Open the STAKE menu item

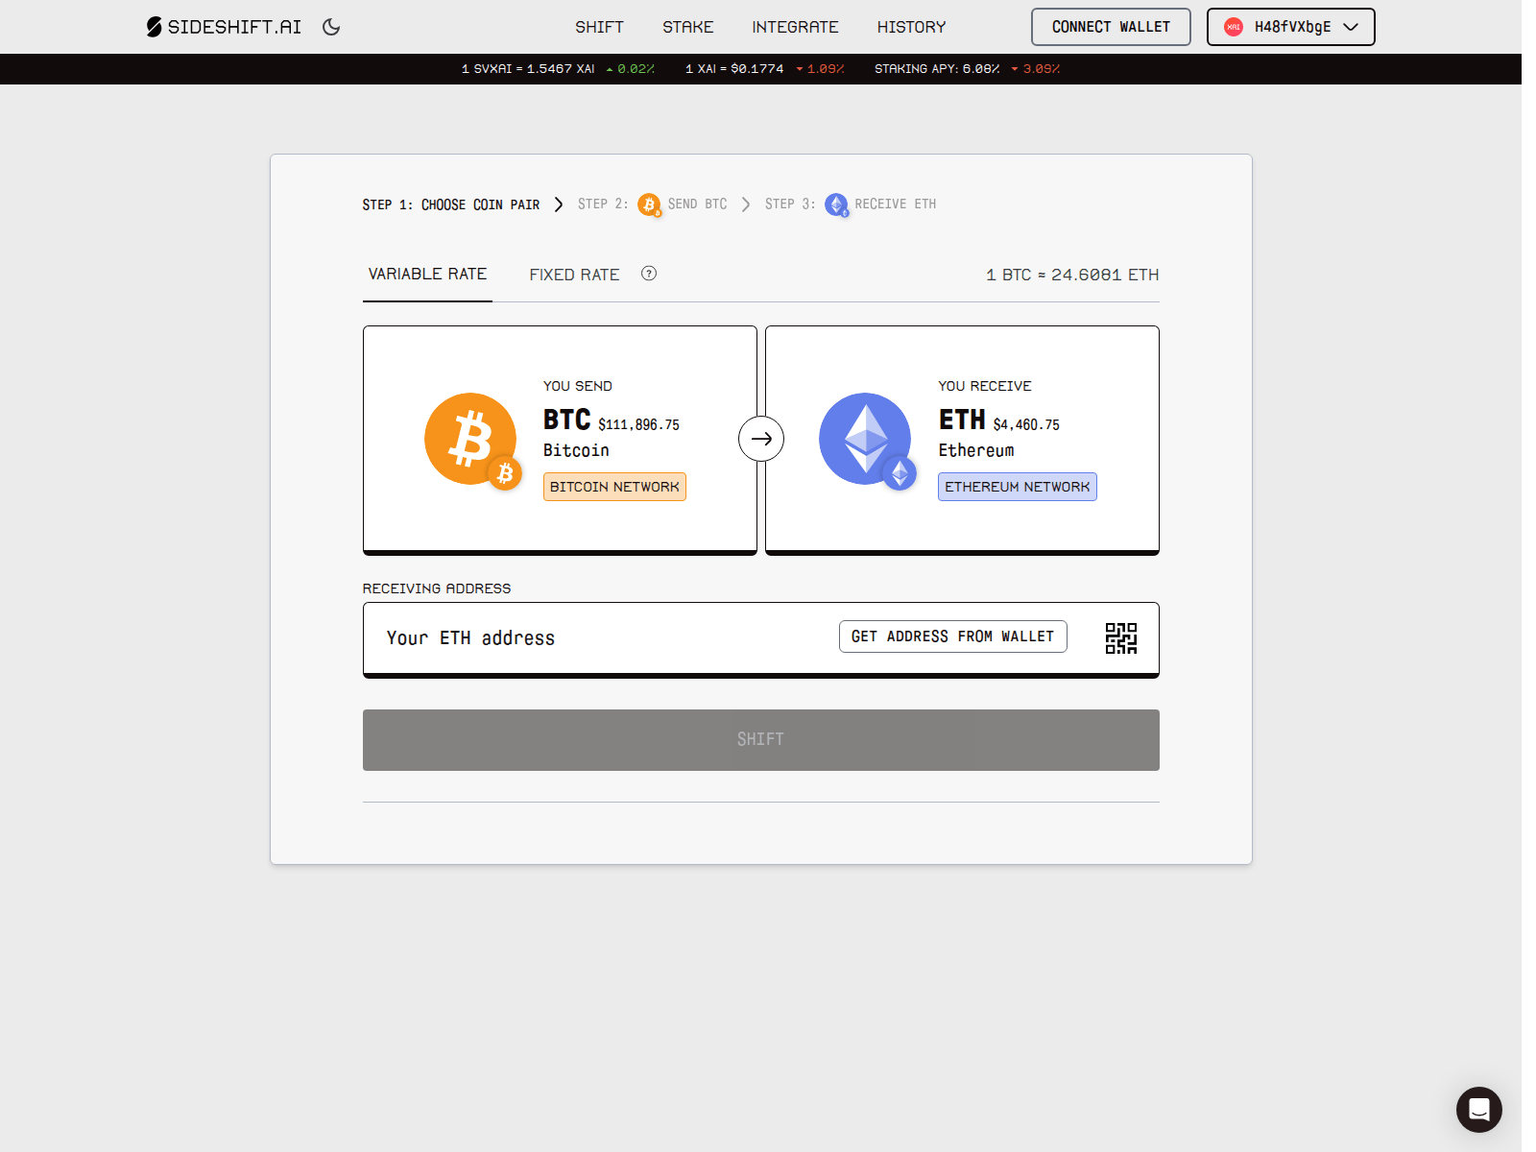[x=687, y=27]
